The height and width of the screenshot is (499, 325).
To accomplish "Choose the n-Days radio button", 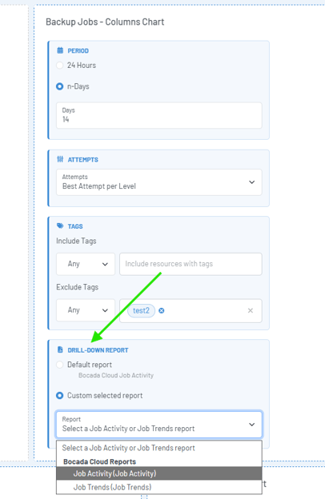I will 59,86.
